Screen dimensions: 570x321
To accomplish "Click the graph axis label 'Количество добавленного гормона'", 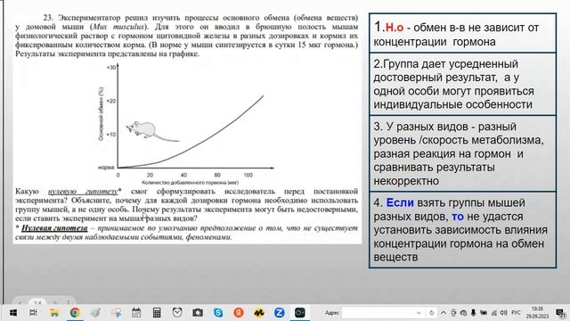I will 190,183.
